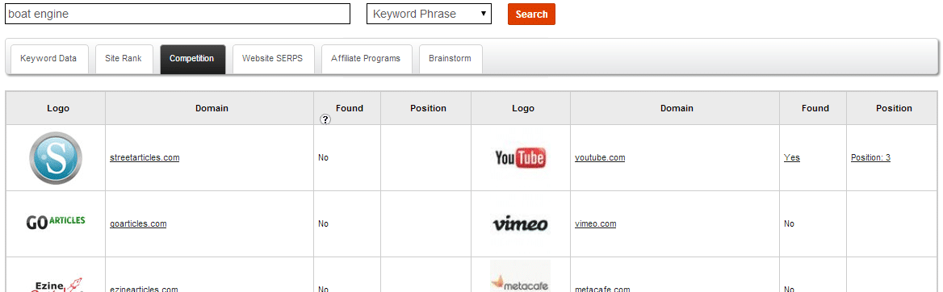This screenshot has height=292, width=943.
Task: Open the Brainstorm tab
Action: (x=450, y=59)
